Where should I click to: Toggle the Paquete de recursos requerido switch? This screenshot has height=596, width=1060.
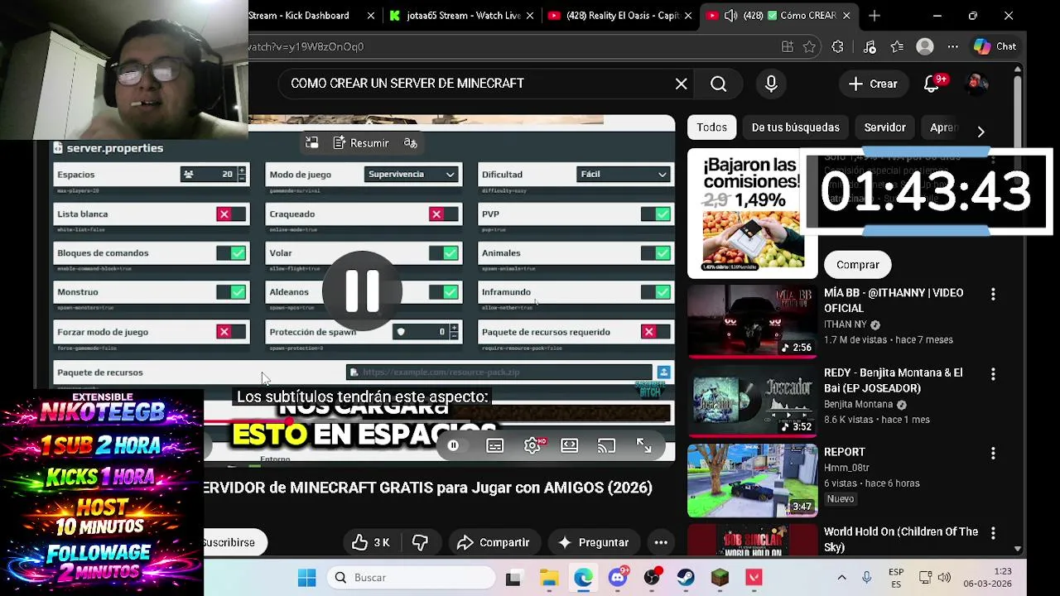click(656, 332)
